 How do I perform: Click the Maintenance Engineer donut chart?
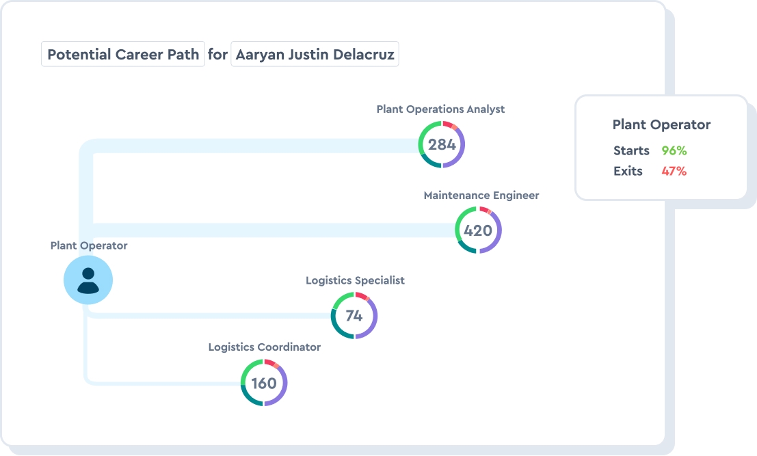[x=478, y=230]
